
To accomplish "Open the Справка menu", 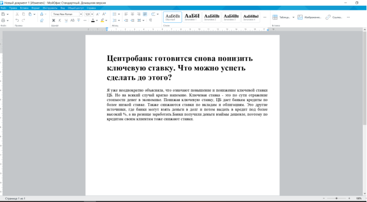I will [x=91, y=8].
